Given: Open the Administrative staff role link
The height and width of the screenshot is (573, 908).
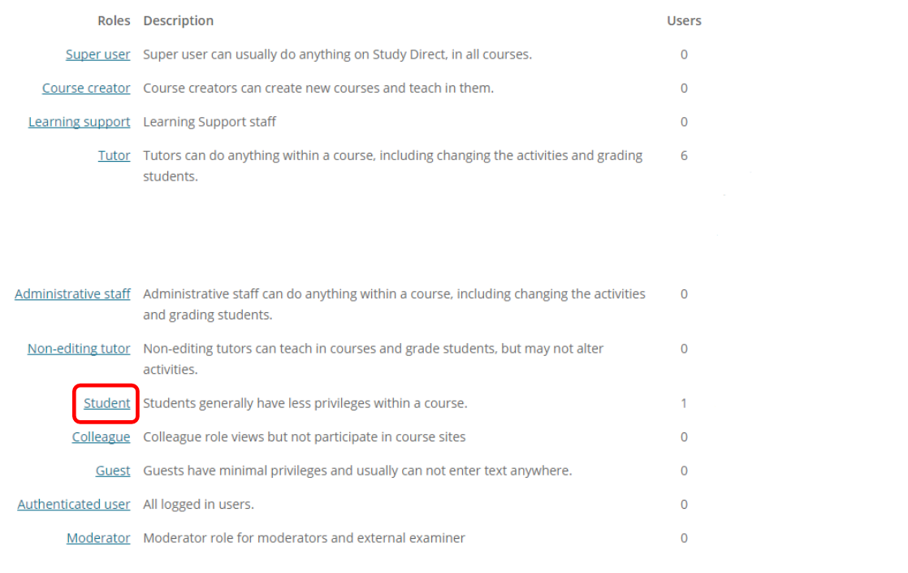Looking at the screenshot, I should [x=72, y=294].
